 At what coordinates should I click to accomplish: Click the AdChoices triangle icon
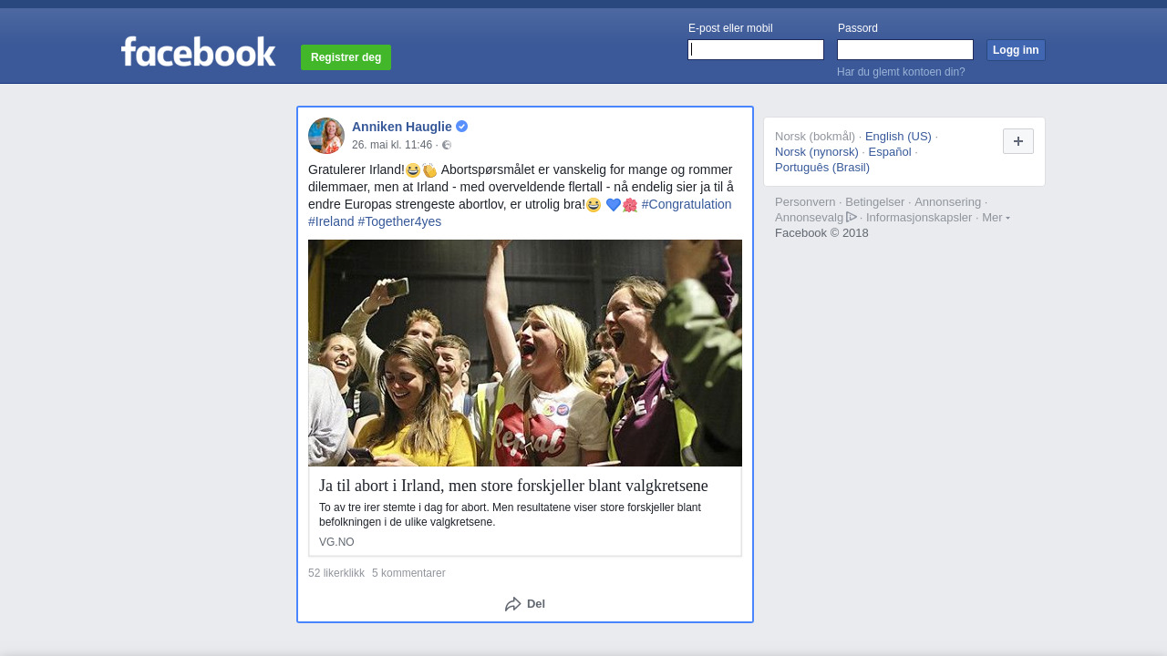click(852, 217)
